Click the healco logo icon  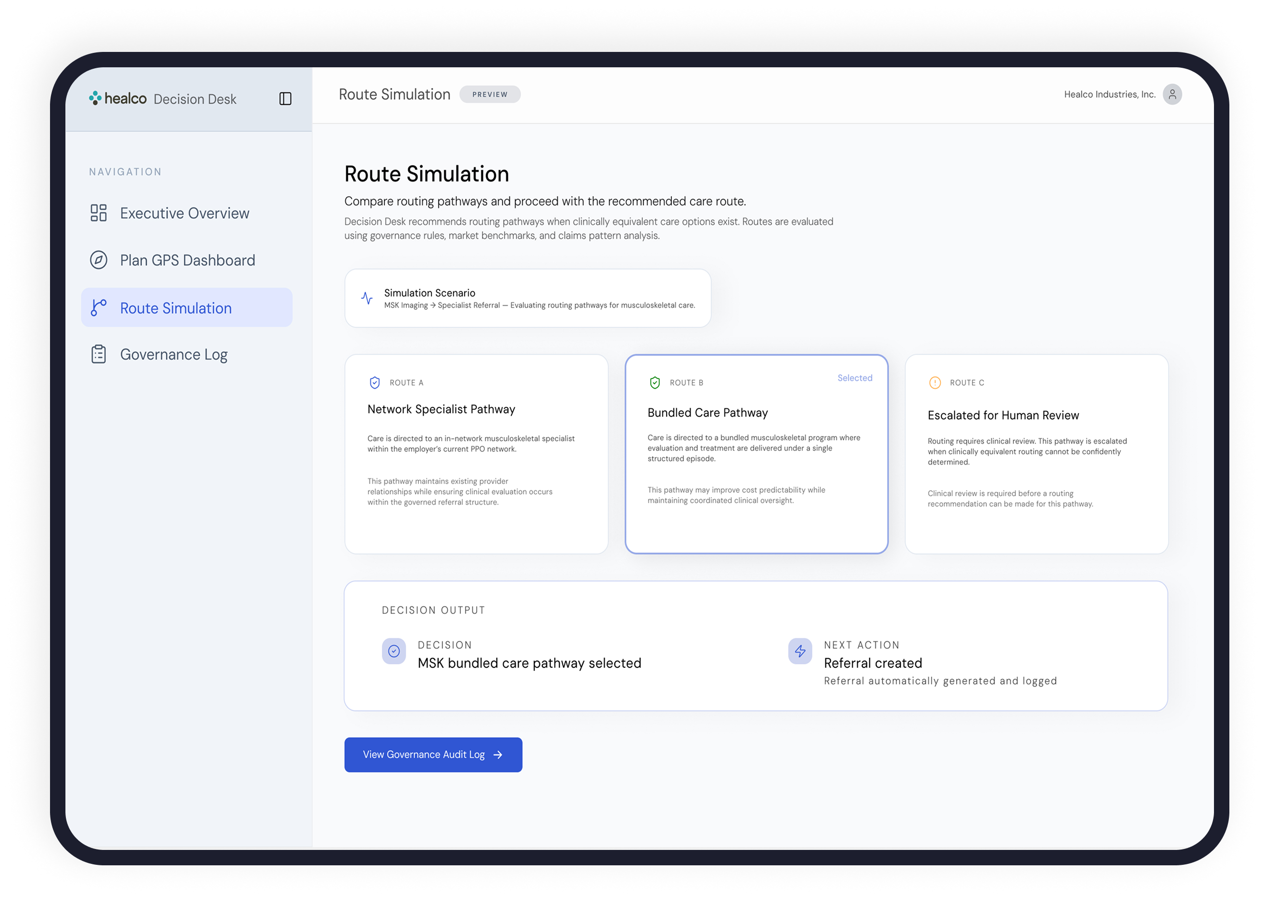[x=95, y=98]
